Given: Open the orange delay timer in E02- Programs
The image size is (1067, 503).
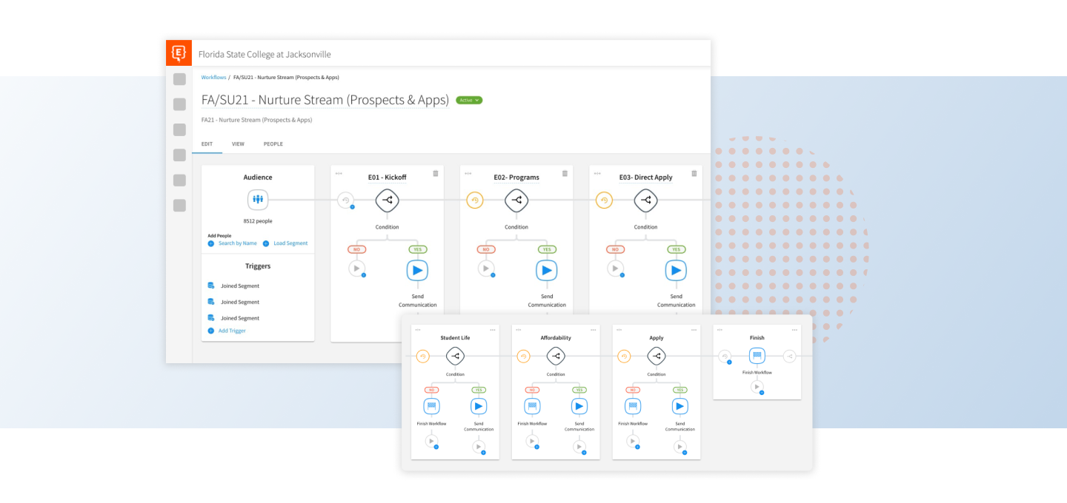Looking at the screenshot, I should tap(475, 200).
